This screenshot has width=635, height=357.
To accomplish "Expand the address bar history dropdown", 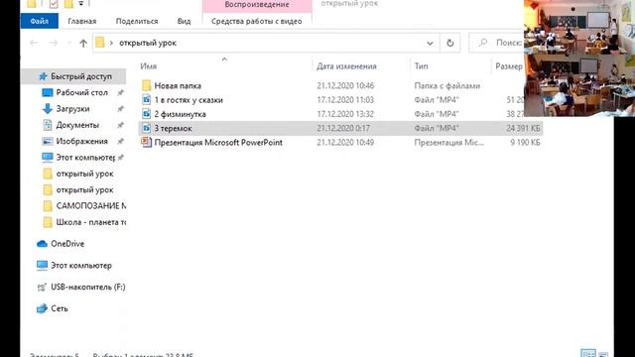I will 430,43.
